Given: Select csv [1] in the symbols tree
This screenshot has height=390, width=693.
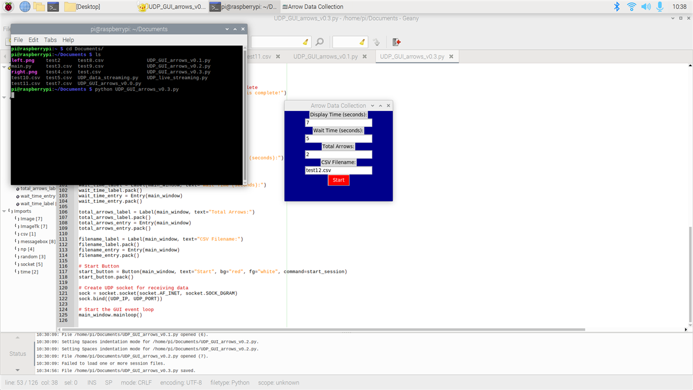Looking at the screenshot, I should click(x=28, y=234).
